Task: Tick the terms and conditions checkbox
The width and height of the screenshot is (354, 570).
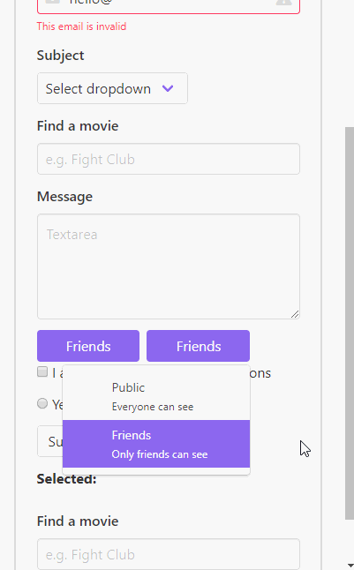Action: click(x=42, y=371)
